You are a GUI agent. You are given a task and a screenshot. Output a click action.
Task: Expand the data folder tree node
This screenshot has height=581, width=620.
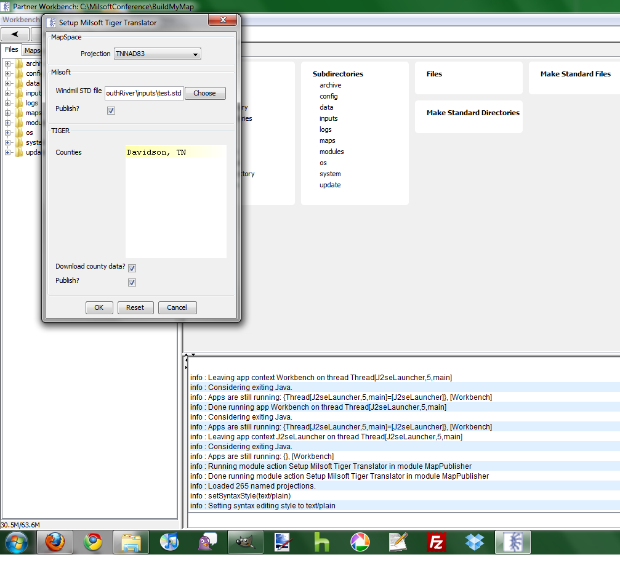pos(7,83)
